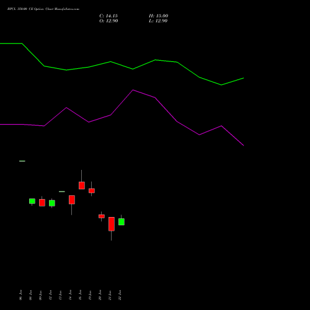Viewport: 310px width, 310px height.
Task: Click the 'L: 12.90' low value
Action: [158, 21]
